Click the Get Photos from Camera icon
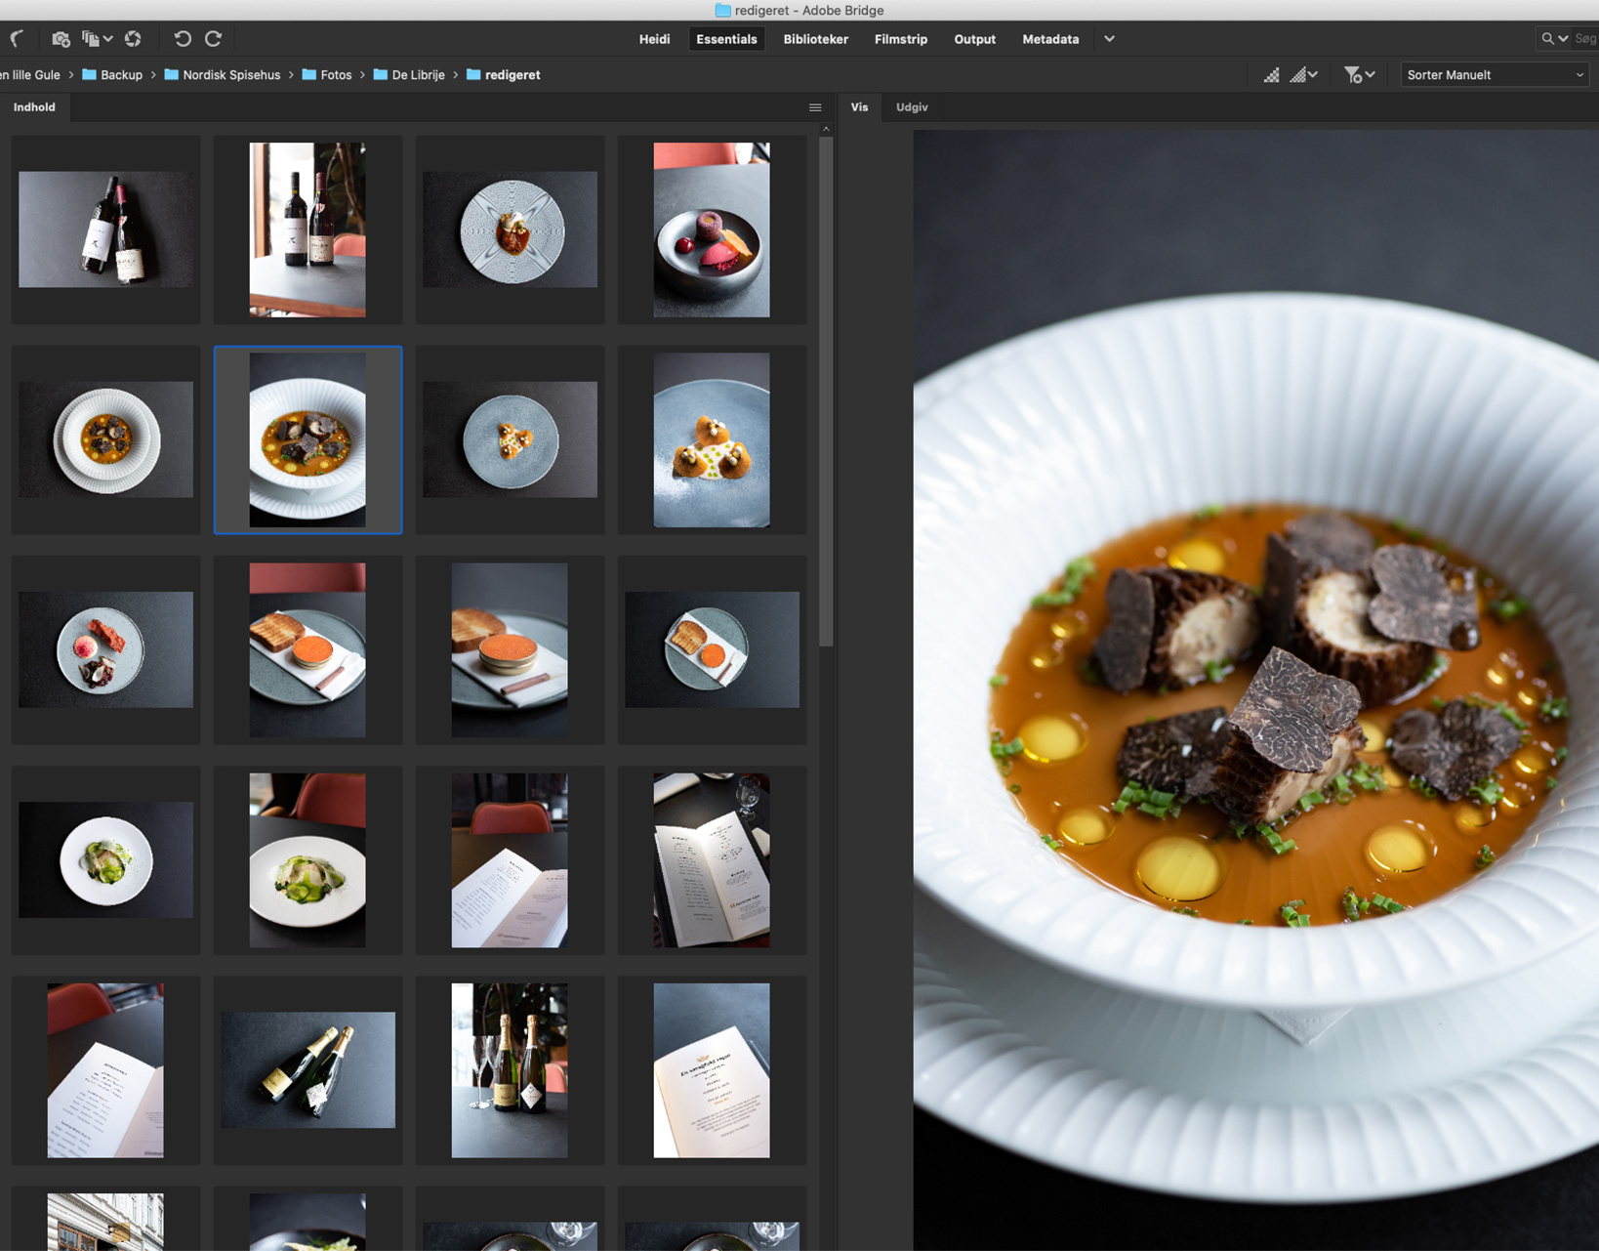The width and height of the screenshot is (1599, 1251). tap(61, 39)
